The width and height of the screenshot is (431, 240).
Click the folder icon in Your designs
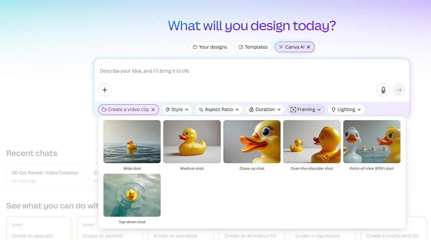point(195,47)
